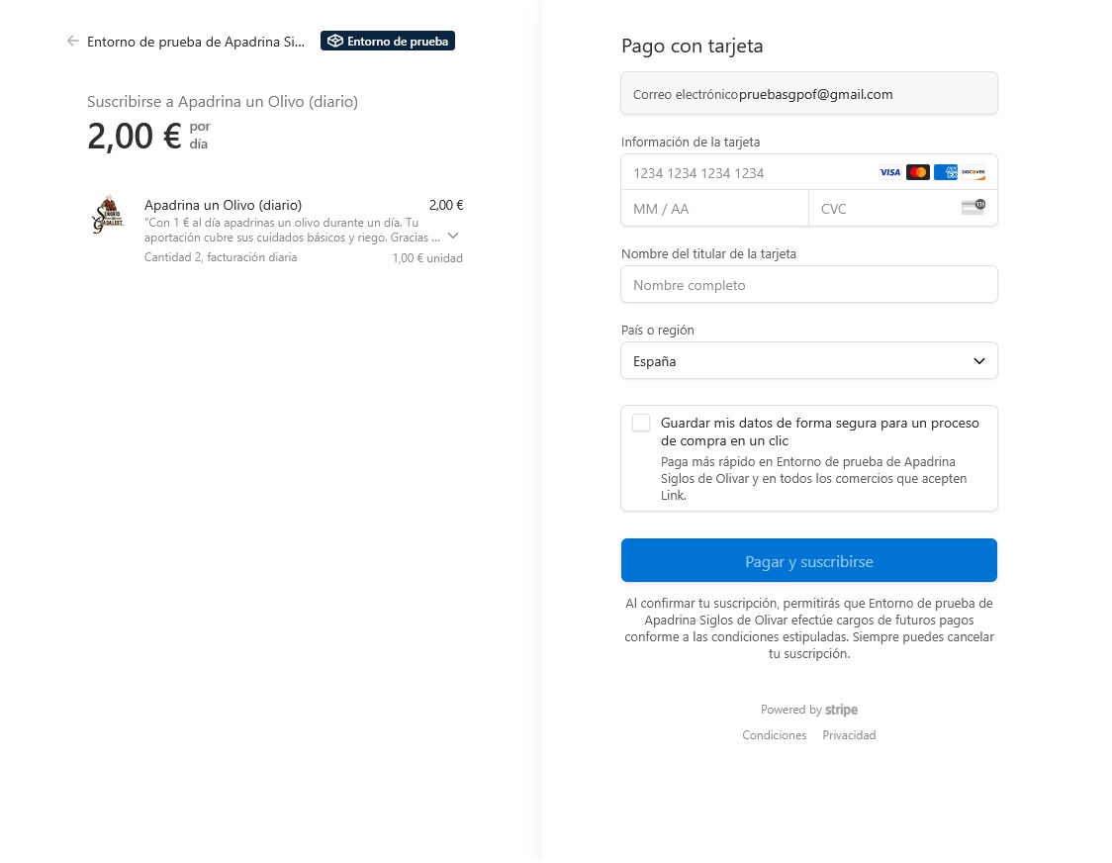The height and width of the screenshot is (863, 1112).
Task: Click the Pago con tarjeta heading
Action: click(693, 47)
